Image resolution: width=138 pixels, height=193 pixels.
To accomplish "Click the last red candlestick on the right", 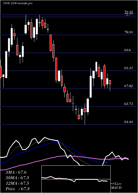I will (x=110, y=82).
